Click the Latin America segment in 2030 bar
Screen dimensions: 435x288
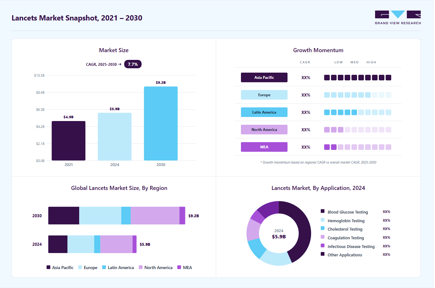[126, 216]
